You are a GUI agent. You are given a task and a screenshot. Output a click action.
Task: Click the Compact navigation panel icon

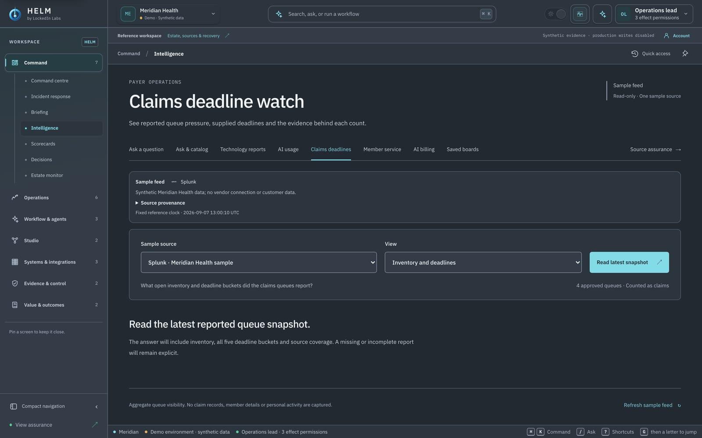[x=14, y=406]
